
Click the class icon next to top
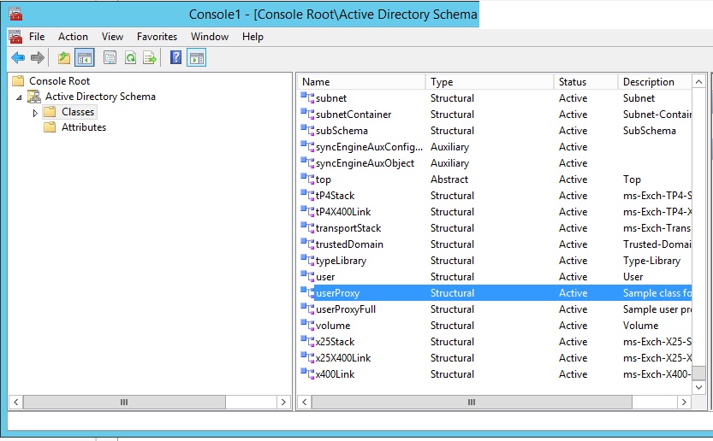pos(307,179)
